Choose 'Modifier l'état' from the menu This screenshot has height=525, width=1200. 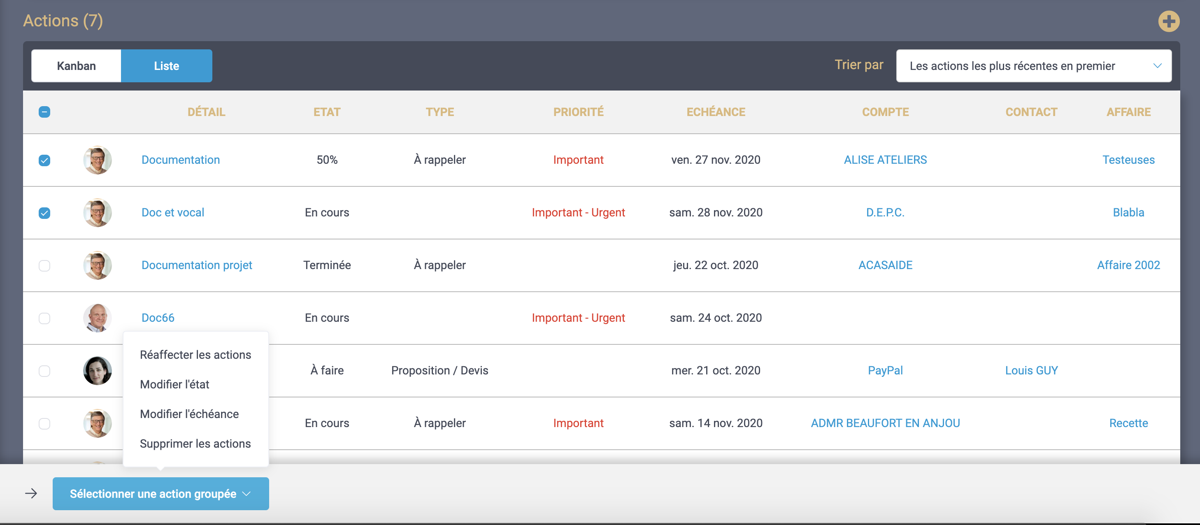coord(174,384)
